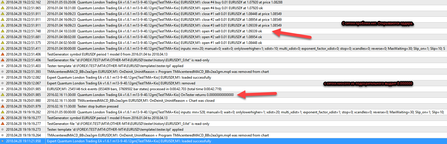447x144 pixels.
Task: Click the warning icon on the 'inputs: mn=20' row
Action: (3, 48)
